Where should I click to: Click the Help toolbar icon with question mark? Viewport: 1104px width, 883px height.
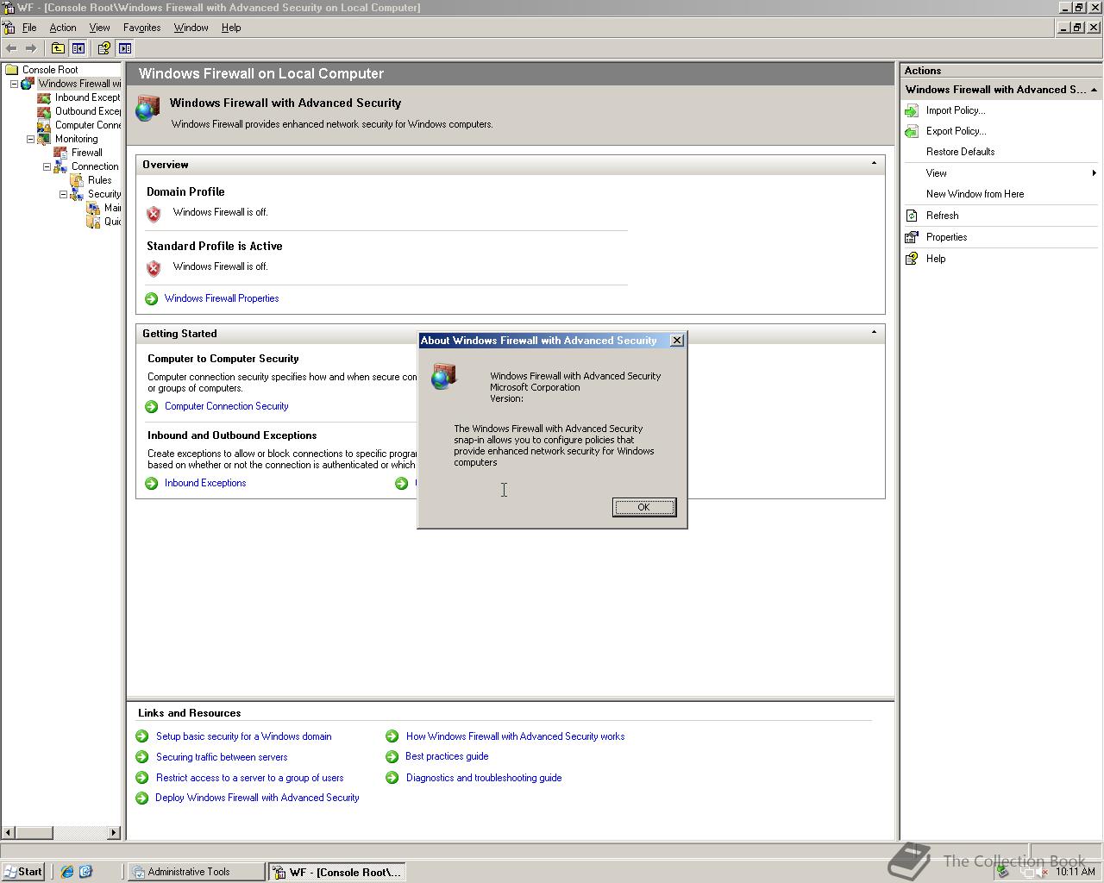tap(104, 48)
